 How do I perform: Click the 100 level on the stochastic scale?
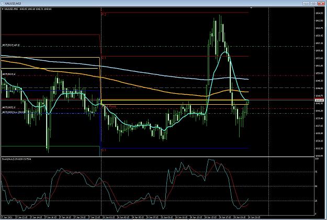(x=317, y=159)
